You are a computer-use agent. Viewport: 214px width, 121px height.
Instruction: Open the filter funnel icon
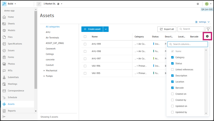[x=208, y=29]
